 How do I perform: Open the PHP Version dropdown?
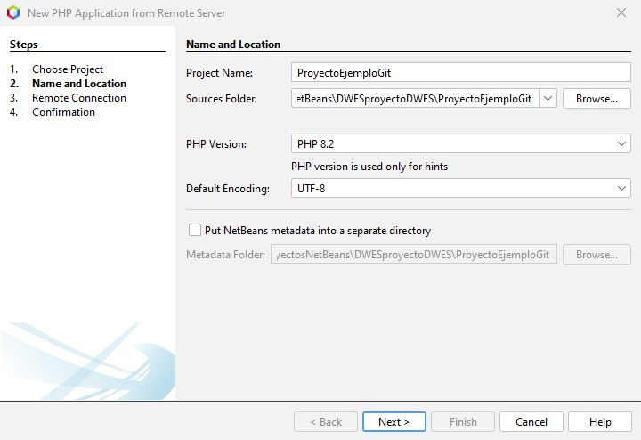[x=621, y=143]
